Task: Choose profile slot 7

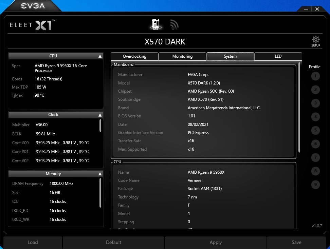Action: (x=315, y=157)
